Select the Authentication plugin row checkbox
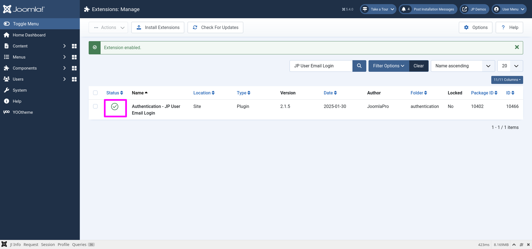Screen dimensions: 532x249 pyautogui.click(x=95, y=106)
